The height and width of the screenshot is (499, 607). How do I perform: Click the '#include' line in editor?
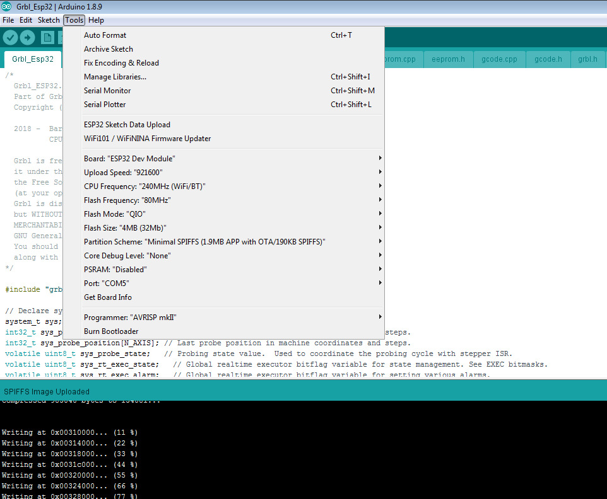[x=33, y=289]
